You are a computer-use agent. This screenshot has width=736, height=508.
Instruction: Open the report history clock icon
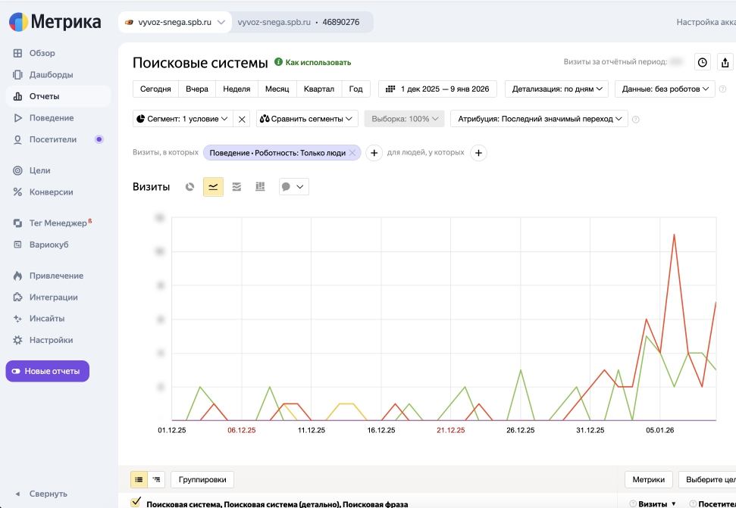[703, 63]
